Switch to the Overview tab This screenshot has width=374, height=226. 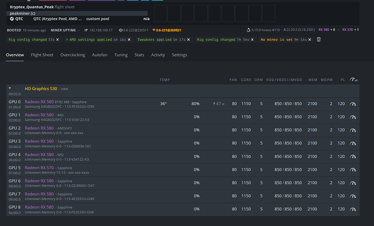click(x=15, y=55)
